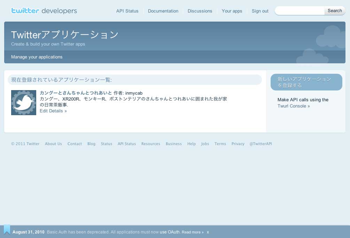This screenshot has width=350, height=238.
Task: Visit the @TwitterAPI footer link
Action: 260,144
